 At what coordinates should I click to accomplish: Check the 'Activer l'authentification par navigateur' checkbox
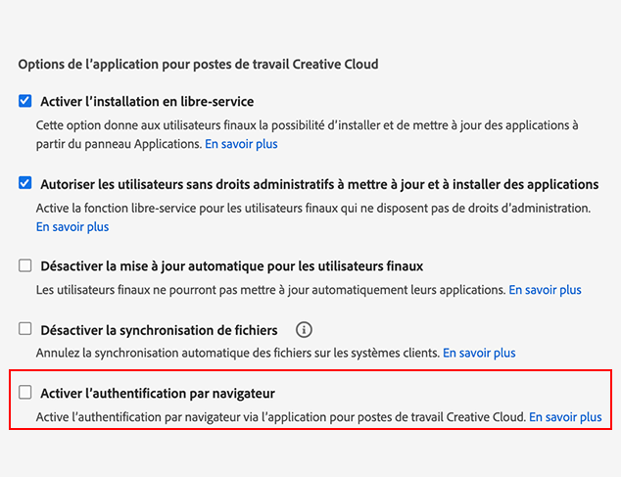pos(25,393)
